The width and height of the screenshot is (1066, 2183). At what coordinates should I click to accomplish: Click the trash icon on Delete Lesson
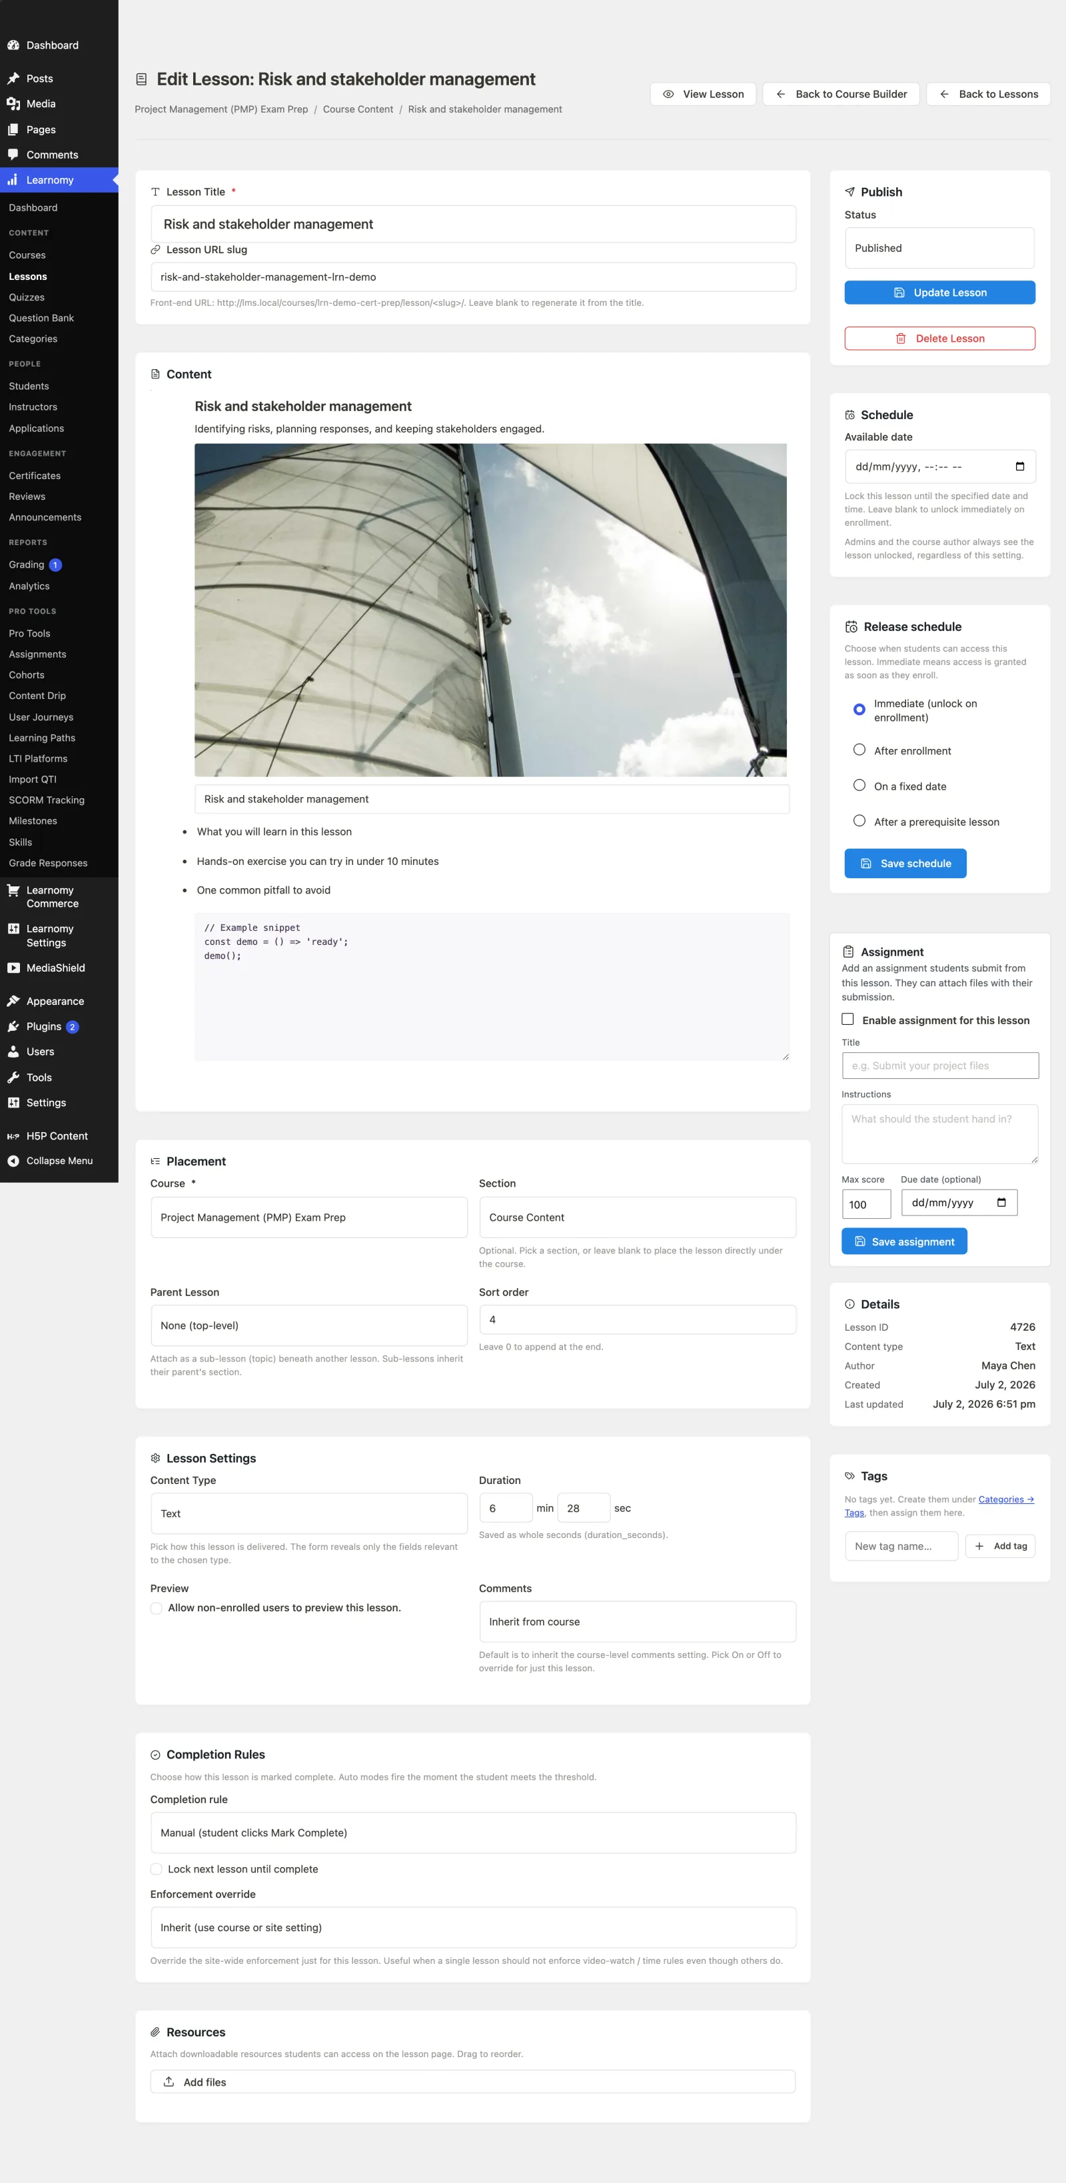point(901,338)
